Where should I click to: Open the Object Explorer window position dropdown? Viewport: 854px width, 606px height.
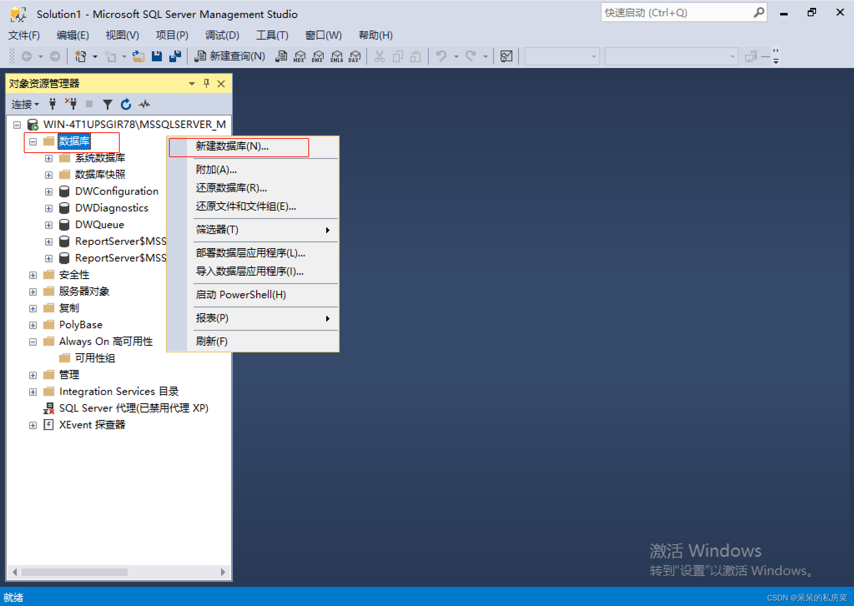pos(192,84)
